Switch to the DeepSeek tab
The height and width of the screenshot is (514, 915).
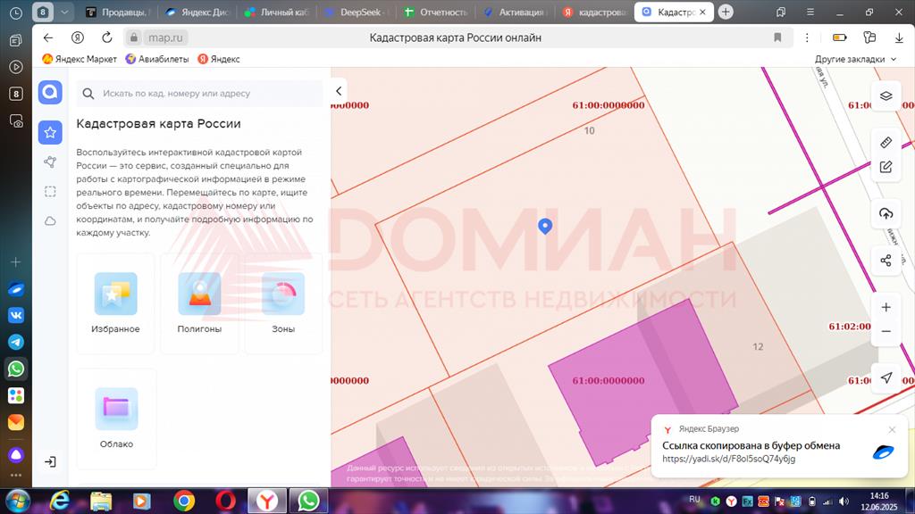(x=357, y=12)
